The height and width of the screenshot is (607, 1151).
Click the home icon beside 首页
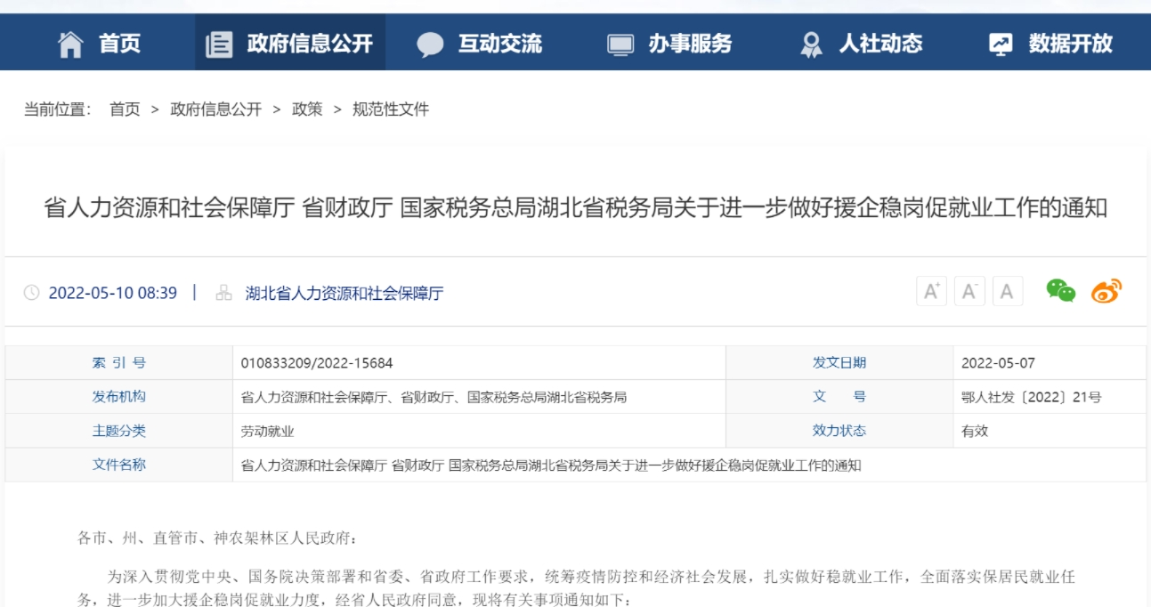tap(70, 44)
